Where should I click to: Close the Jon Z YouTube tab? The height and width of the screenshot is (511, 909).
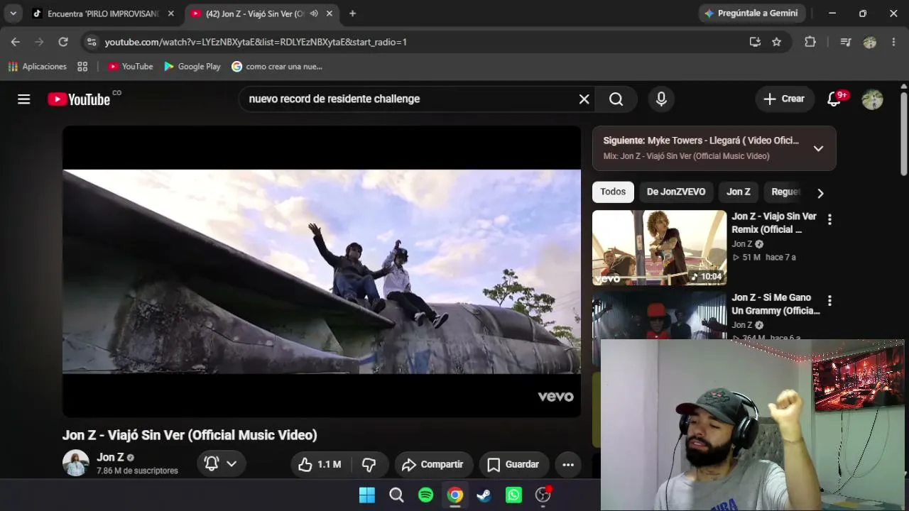[330, 13]
